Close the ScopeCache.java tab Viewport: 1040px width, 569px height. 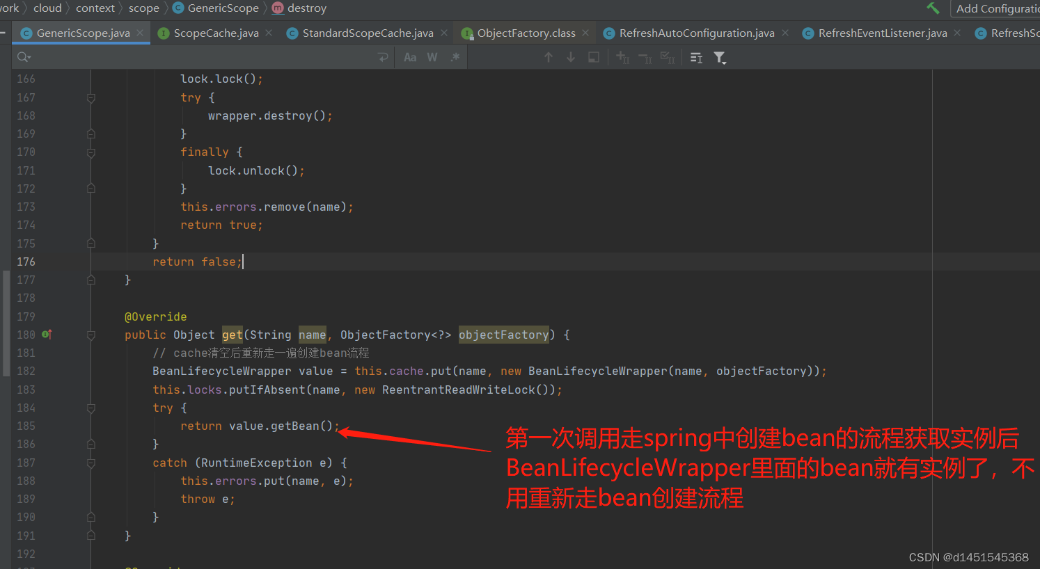coord(269,33)
